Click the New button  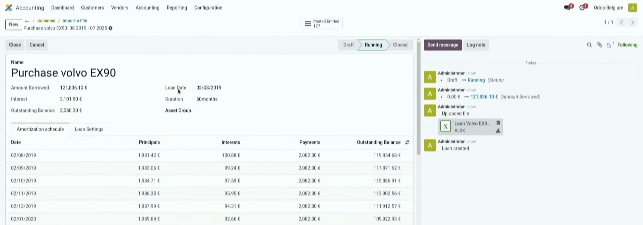tap(14, 24)
